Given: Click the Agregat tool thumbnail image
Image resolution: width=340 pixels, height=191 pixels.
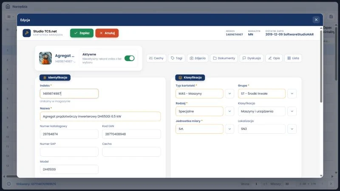Looking at the screenshot, I should tap(45, 58).
